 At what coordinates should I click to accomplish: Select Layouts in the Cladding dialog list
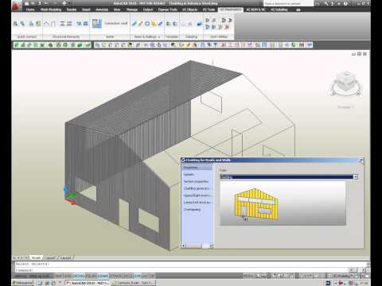click(189, 175)
